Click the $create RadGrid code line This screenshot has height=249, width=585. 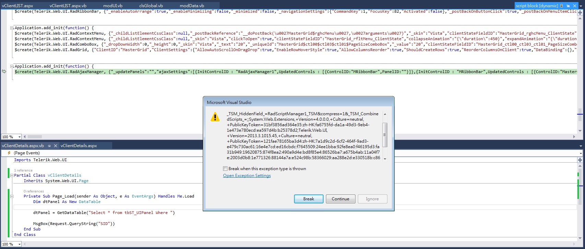point(296,50)
